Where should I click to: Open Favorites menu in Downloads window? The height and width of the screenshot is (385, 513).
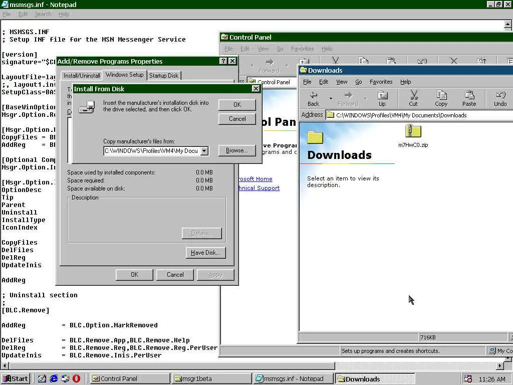tap(381, 82)
